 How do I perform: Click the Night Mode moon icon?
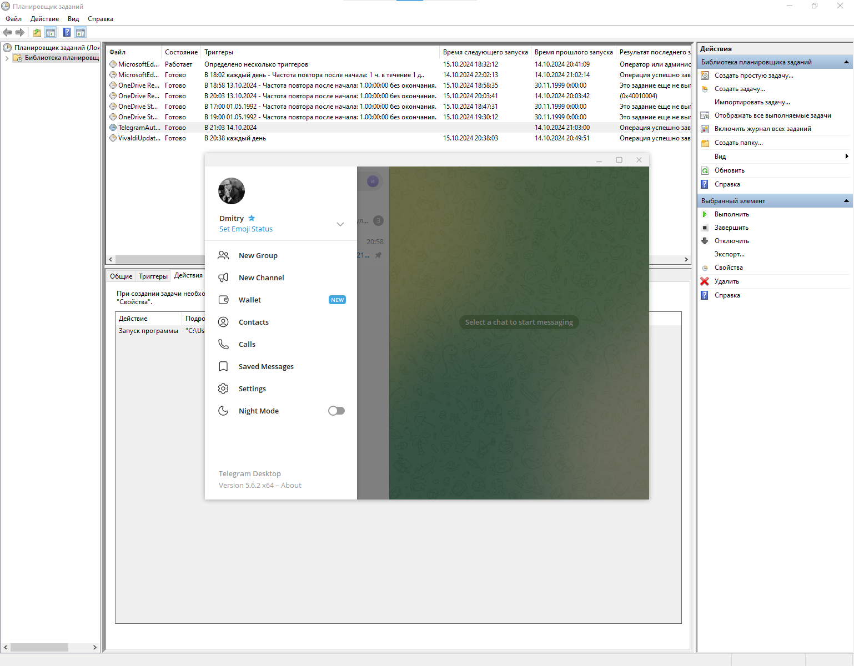223,411
